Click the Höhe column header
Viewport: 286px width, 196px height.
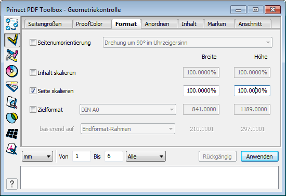tap(261, 57)
